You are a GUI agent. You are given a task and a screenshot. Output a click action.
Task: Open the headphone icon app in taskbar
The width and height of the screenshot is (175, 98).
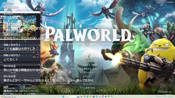click(x=112, y=96)
